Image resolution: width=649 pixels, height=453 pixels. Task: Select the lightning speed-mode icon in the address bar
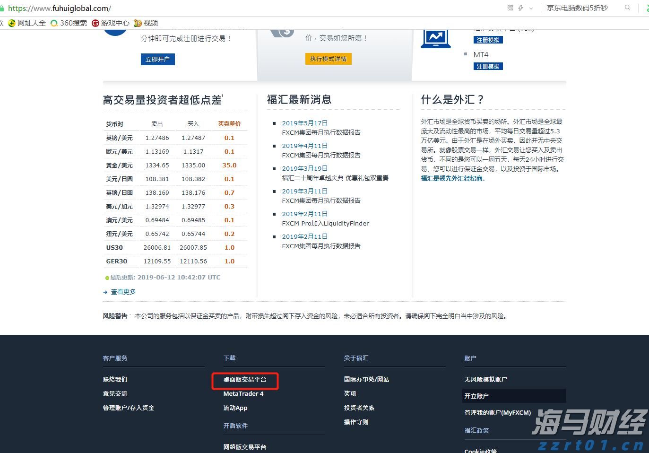(520, 8)
